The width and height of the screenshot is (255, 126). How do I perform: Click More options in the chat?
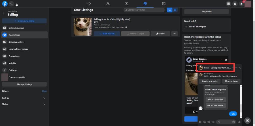click(x=231, y=81)
